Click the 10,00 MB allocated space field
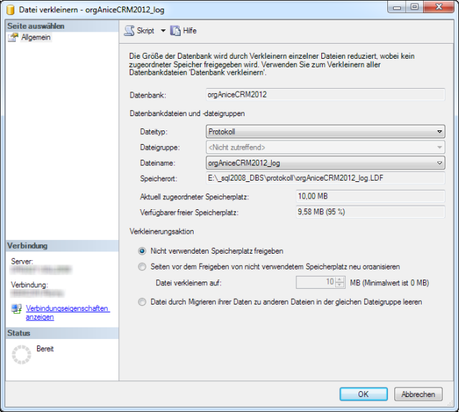 pos(370,196)
